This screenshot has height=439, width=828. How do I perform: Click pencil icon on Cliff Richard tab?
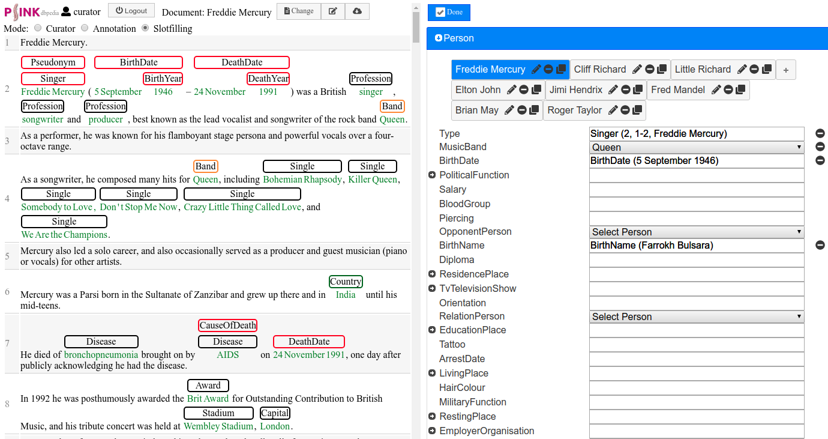click(x=637, y=70)
